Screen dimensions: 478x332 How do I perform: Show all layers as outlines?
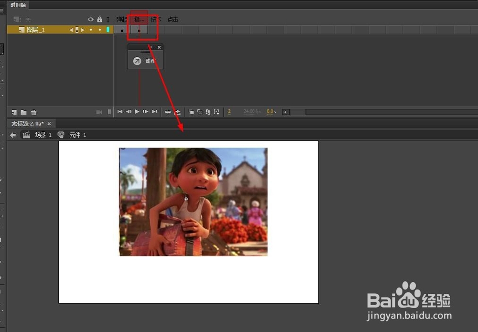click(x=108, y=20)
